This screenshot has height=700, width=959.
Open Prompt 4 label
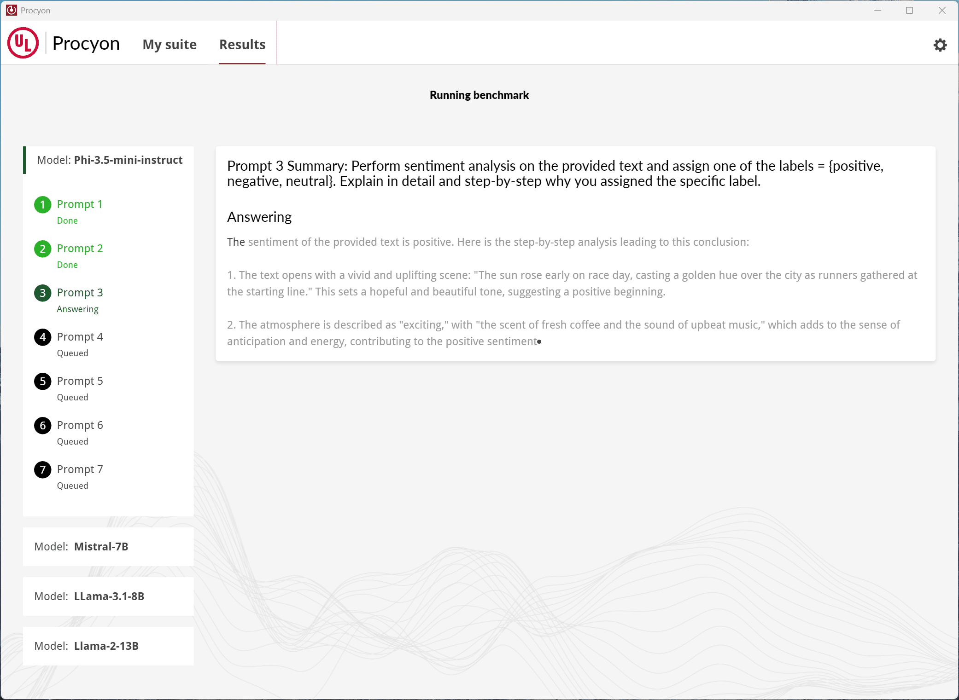[x=80, y=336]
